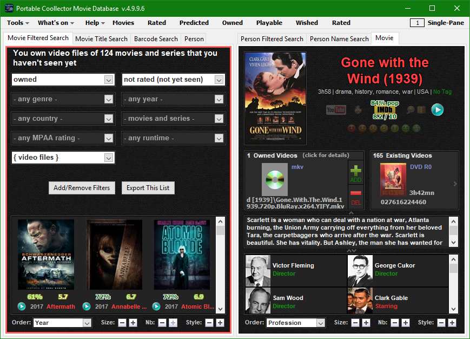Open the What's on menu
The width and height of the screenshot is (470, 339).
pos(56,23)
